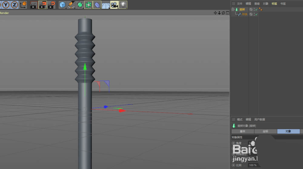Viewport: 303px width, 169px height.
Task: Open the Deformer objects icon
Action: (97, 5)
